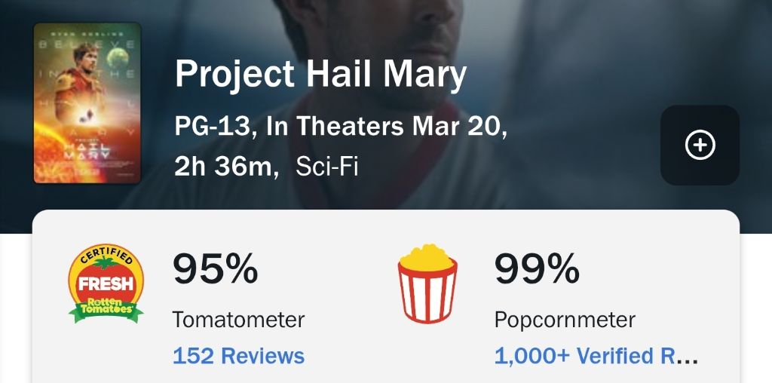Click the Certified Fresh tomato badge
The height and width of the screenshot is (383, 772).
[x=106, y=283]
